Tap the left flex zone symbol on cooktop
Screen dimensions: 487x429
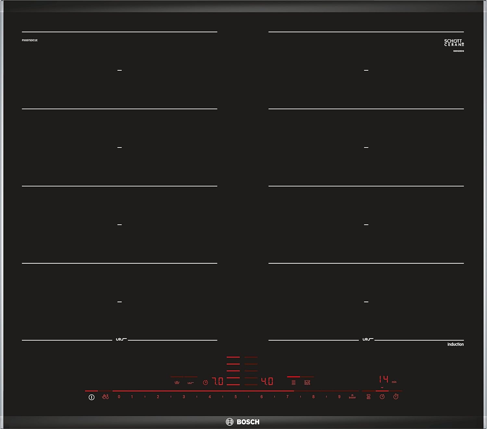(121, 340)
